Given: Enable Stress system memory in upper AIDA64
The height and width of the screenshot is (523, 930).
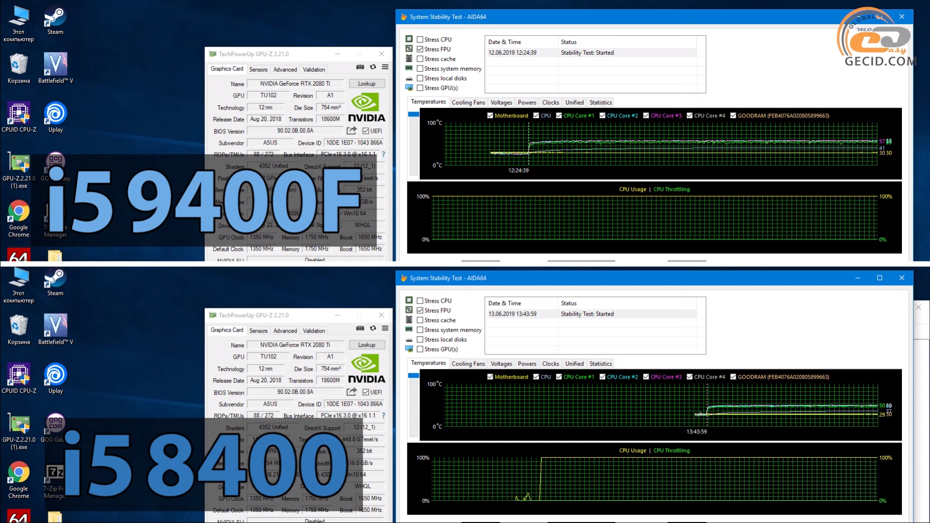Looking at the screenshot, I should coord(420,69).
